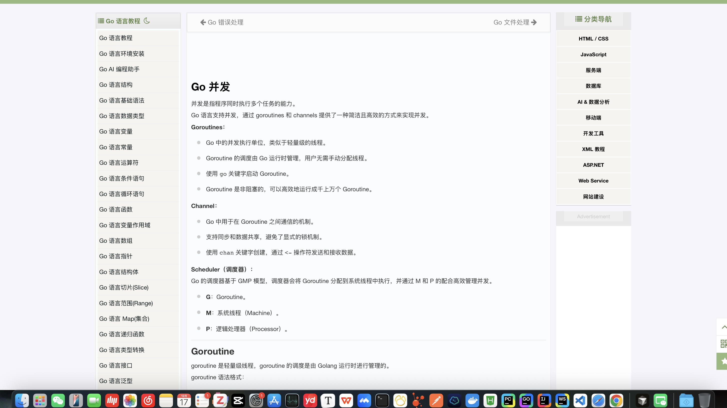Open HTML / CSS category
The image size is (727, 408).
coord(593,39)
